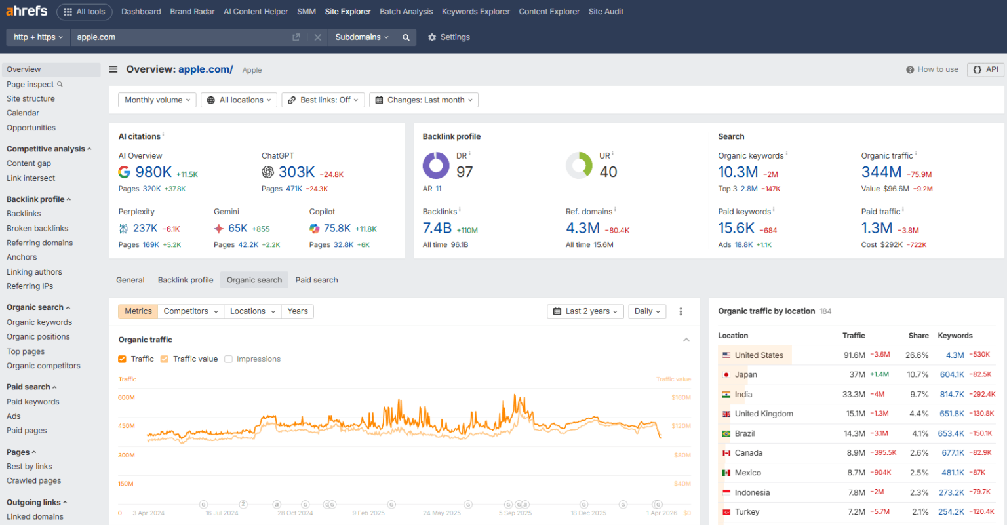
Task: Collapse the Competitive analysis sidebar section
Action: (x=49, y=149)
